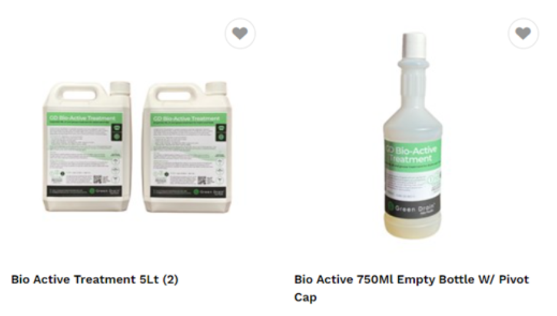557x316 pixels.
Task: Click the QR code on the right jug
Action: pyautogui.click(x=202, y=180)
